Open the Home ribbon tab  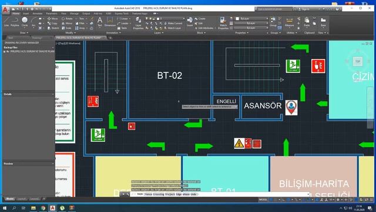(16, 14)
